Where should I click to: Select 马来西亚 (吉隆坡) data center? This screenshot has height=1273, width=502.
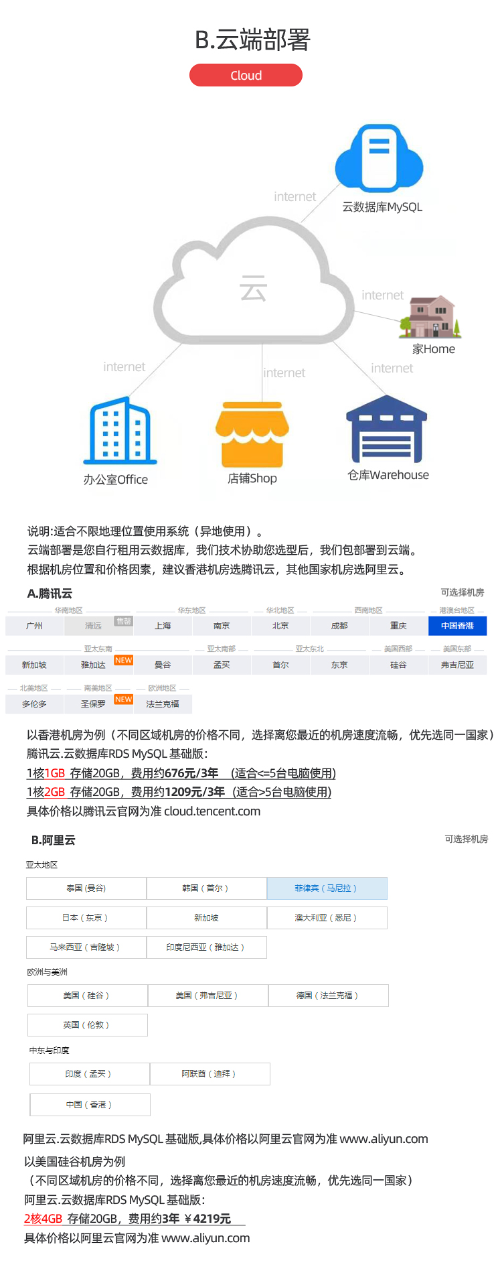(x=86, y=947)
